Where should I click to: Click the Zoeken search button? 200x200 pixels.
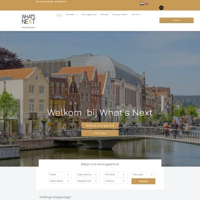[x=143, y=181]
